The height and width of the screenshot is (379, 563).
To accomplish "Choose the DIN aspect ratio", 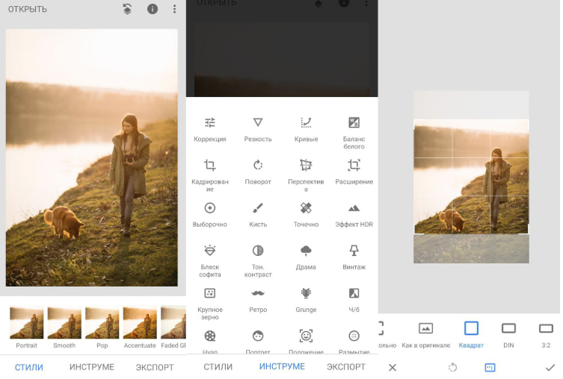I will pyautogui.click(x=508, y=333).
